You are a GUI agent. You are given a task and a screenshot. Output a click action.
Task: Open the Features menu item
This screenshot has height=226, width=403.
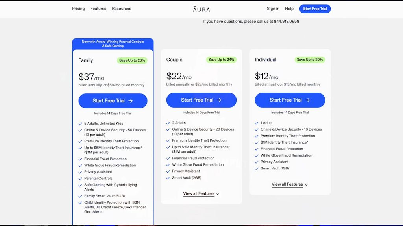pos(98,9)
